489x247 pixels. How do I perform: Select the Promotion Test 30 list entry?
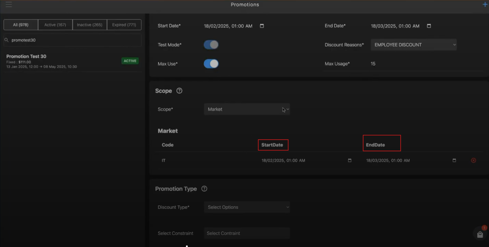coord(73,61)
